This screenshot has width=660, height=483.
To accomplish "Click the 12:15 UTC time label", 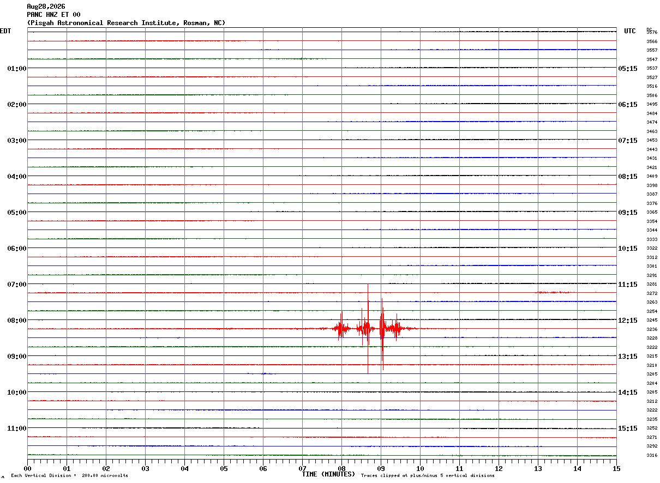I will [627, 321].
